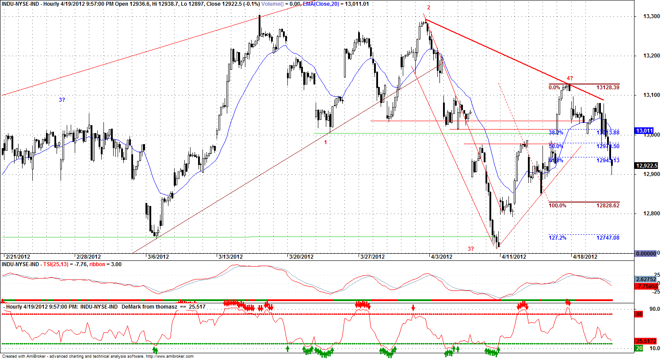Click the red 3? wave label
This screenshot has height=359, width=661.
471,248
